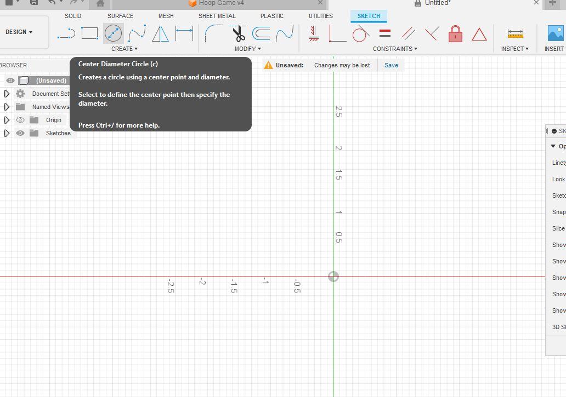Select the 2-Point Rectangle tool

pos(89,33)
